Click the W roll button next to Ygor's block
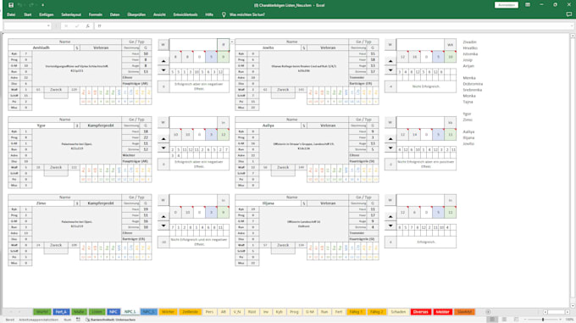Viewport: 576px width, 323px height. coord(163,122)
